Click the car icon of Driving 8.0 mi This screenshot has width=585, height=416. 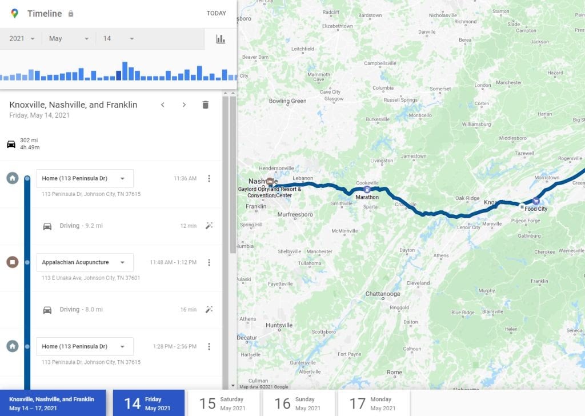47,310
